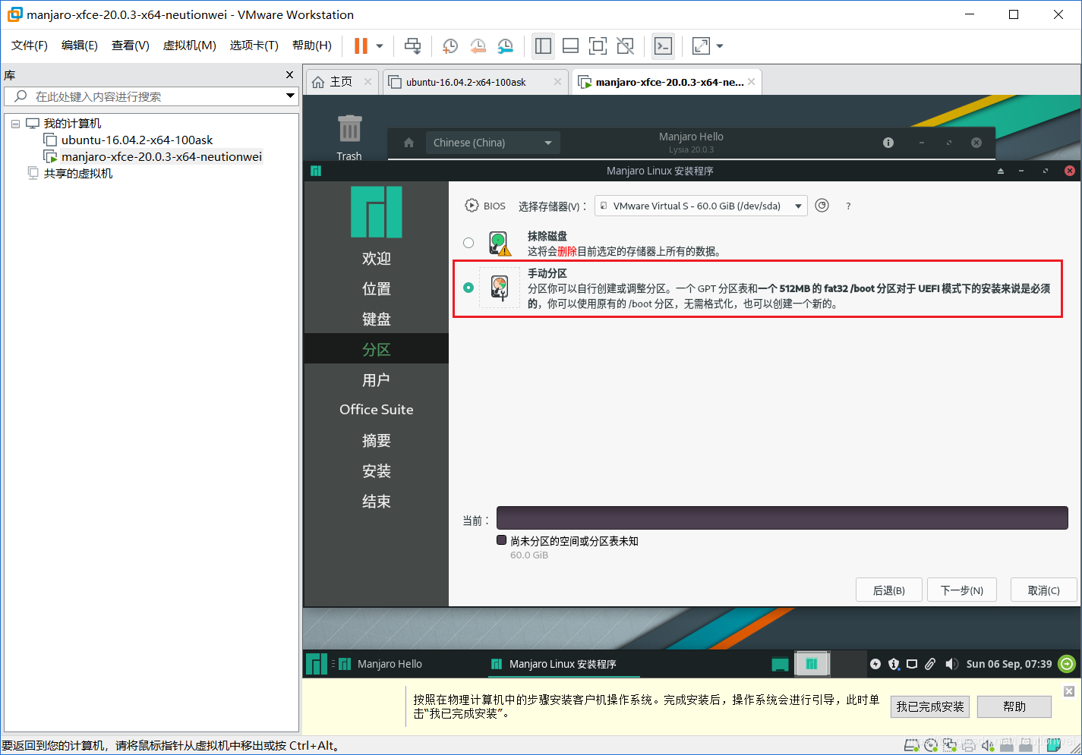The image size is (1082, 755).
Task: Click the 帮助 button in the yellow bar
Action: point(1014,706)
